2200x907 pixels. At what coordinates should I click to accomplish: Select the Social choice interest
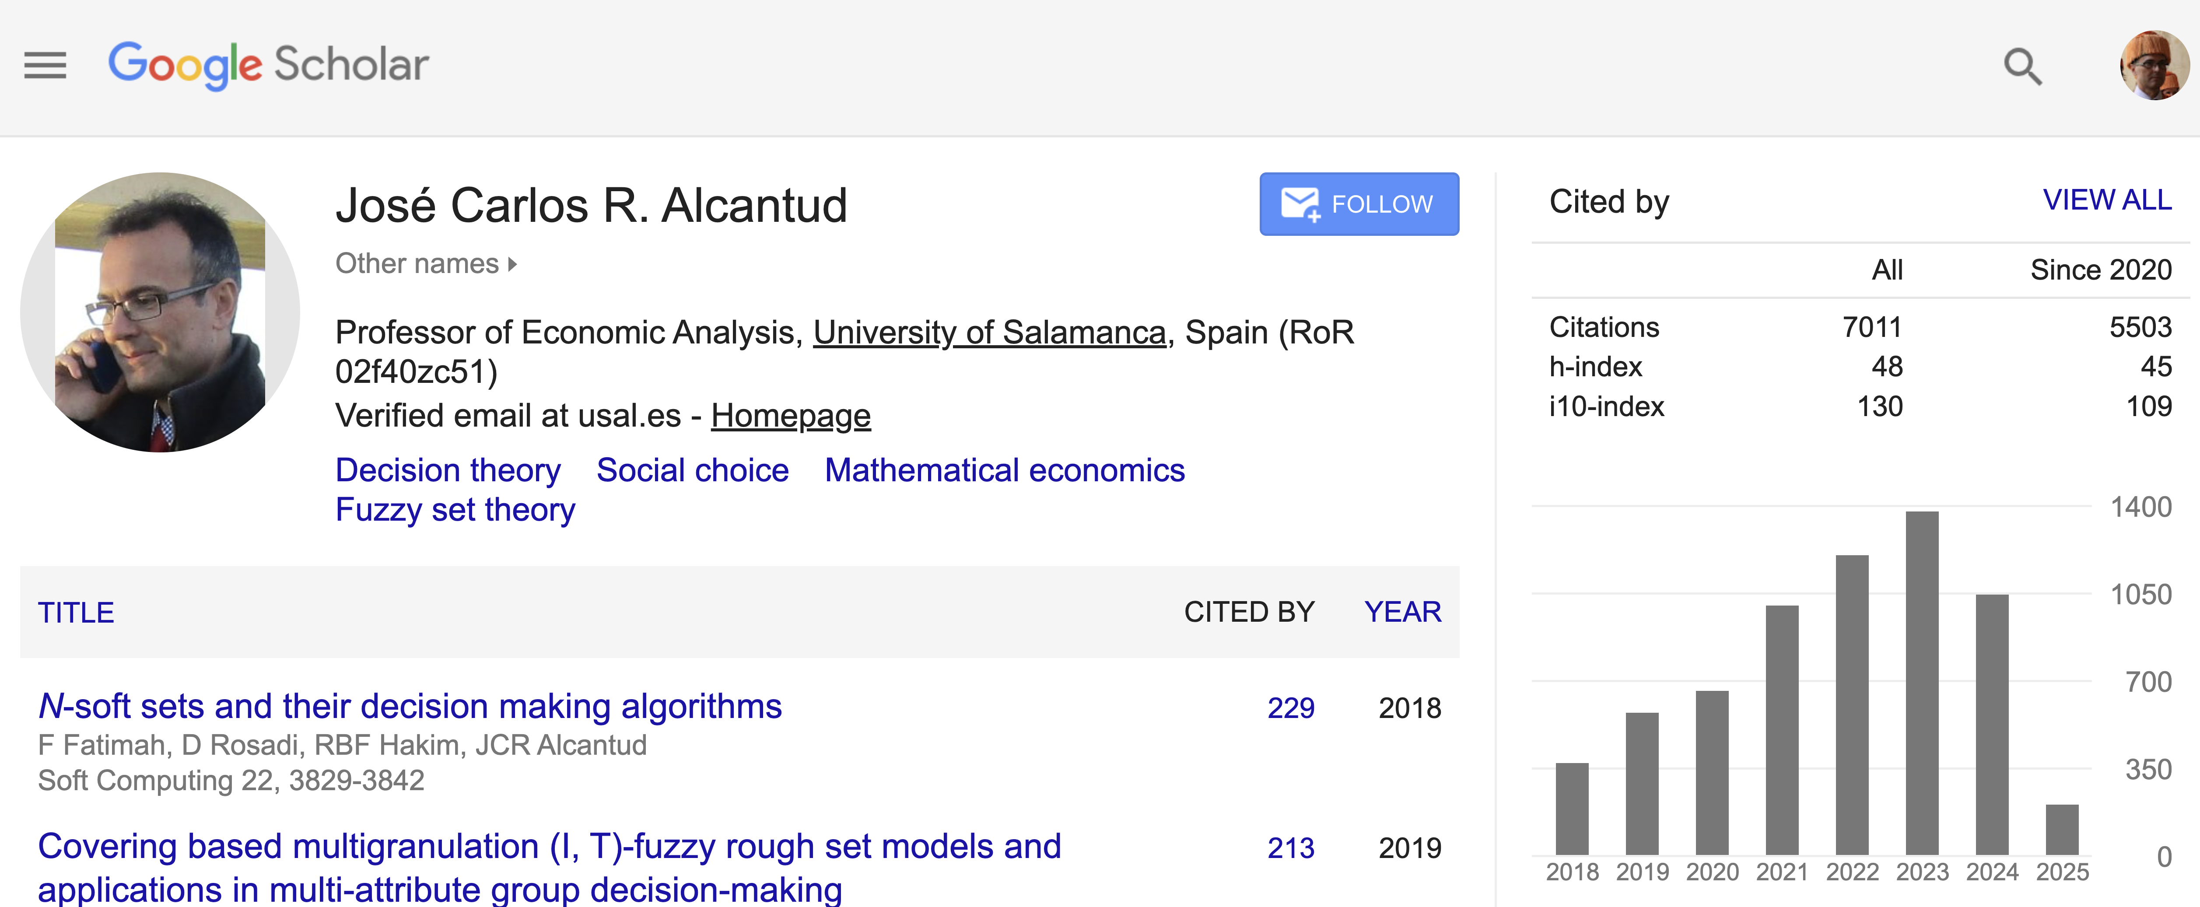(x=692, y=471)
